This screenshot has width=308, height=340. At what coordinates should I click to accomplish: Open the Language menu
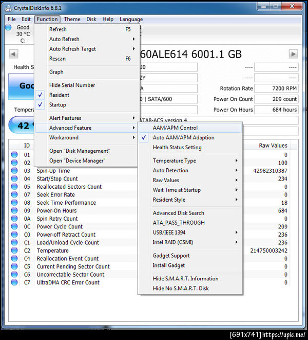point(131,20)
